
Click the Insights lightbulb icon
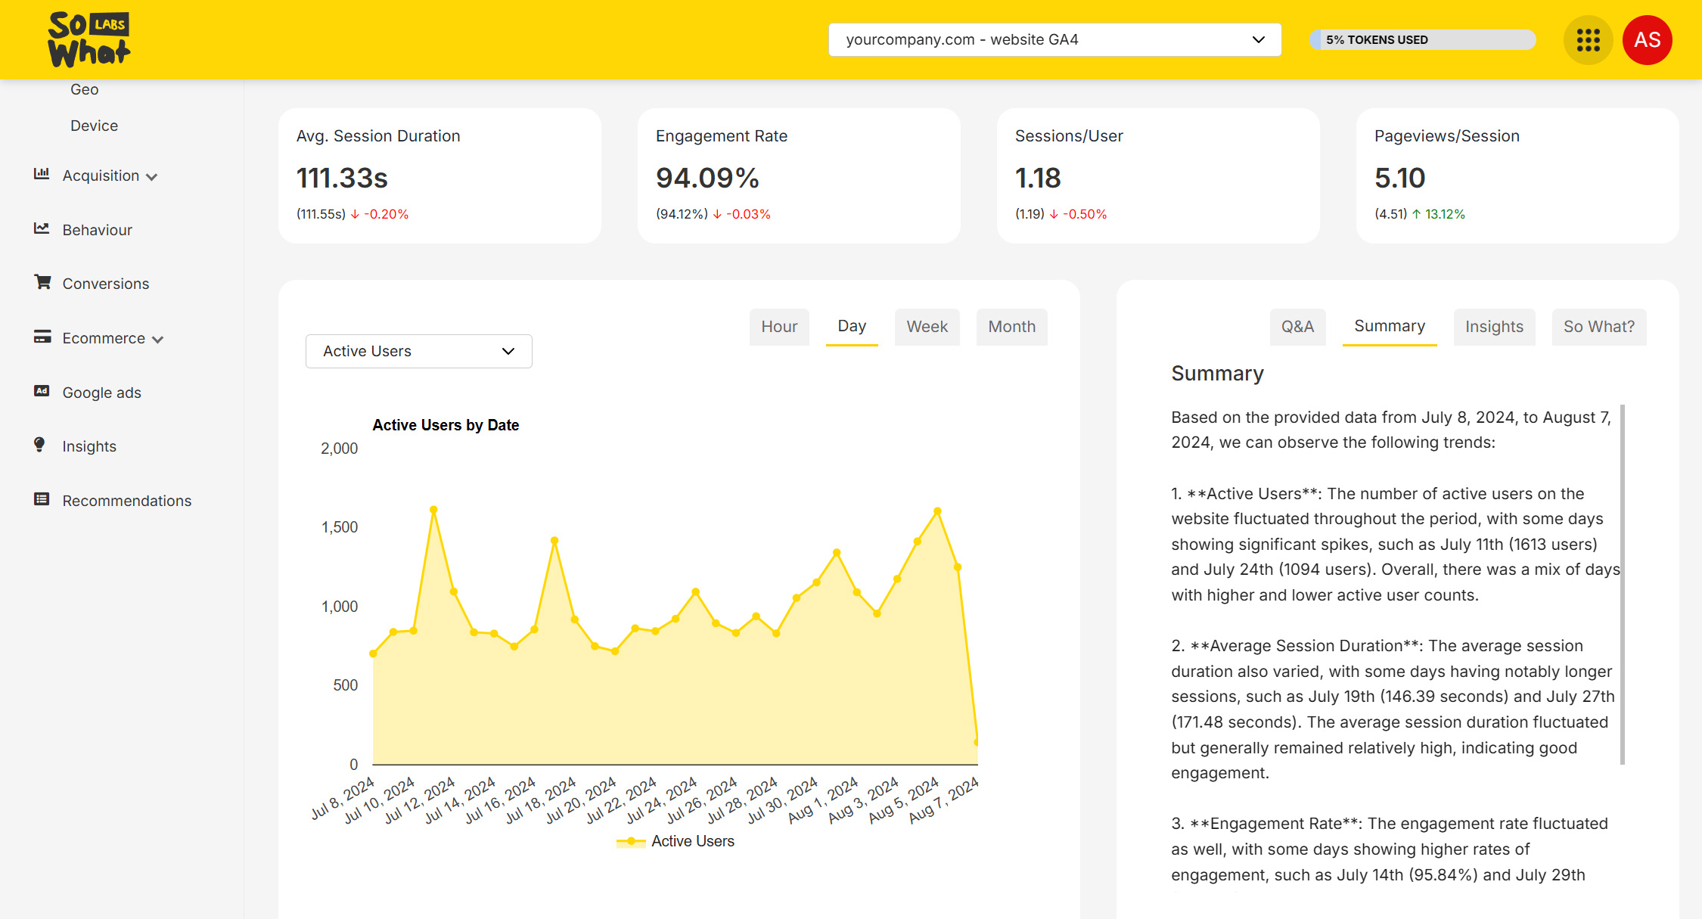pyautogui.click(x=39, y=445)
